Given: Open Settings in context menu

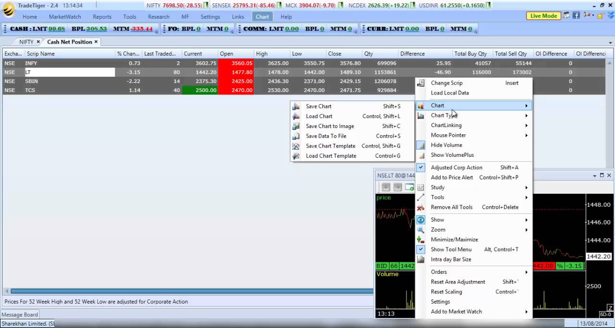Looking at the screenshot, I should pos(474,302).
